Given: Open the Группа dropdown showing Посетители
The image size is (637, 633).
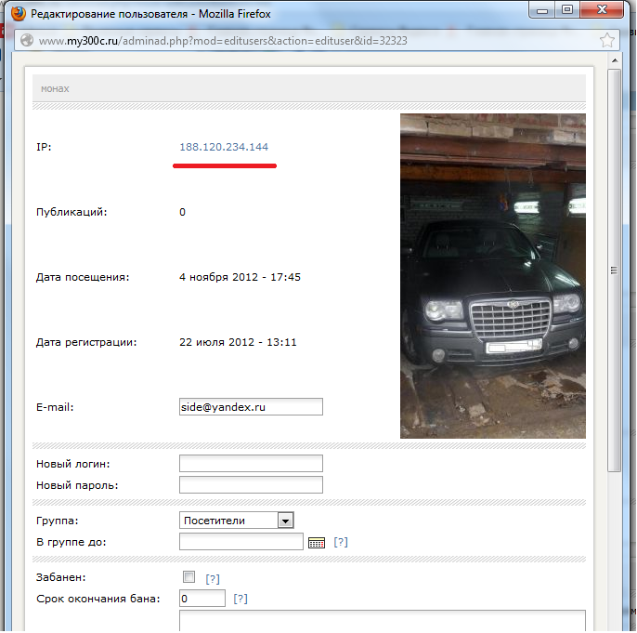Looking at the screenshot, I should coord(237,521).
